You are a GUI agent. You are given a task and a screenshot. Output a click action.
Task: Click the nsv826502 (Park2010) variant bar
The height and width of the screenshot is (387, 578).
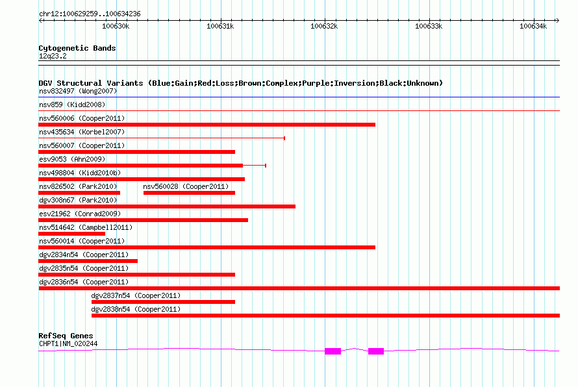(x=79, y=193)
